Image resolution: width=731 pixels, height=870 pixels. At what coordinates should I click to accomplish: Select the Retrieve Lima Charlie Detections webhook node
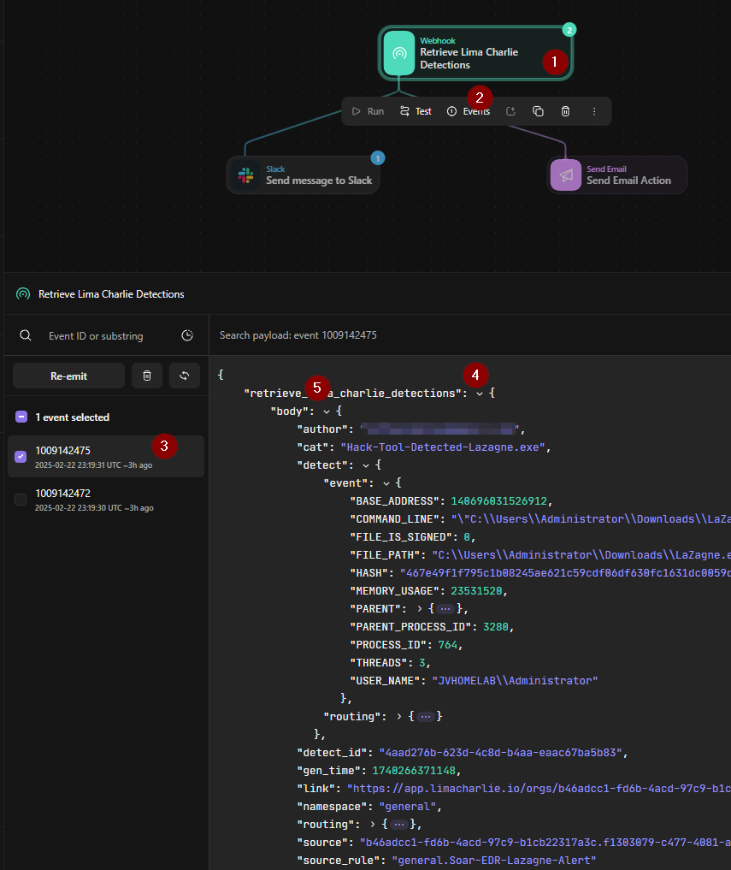click(476, 53)
